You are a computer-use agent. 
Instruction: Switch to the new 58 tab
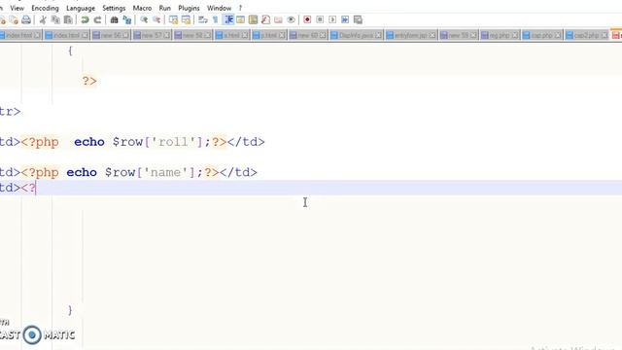192,35
